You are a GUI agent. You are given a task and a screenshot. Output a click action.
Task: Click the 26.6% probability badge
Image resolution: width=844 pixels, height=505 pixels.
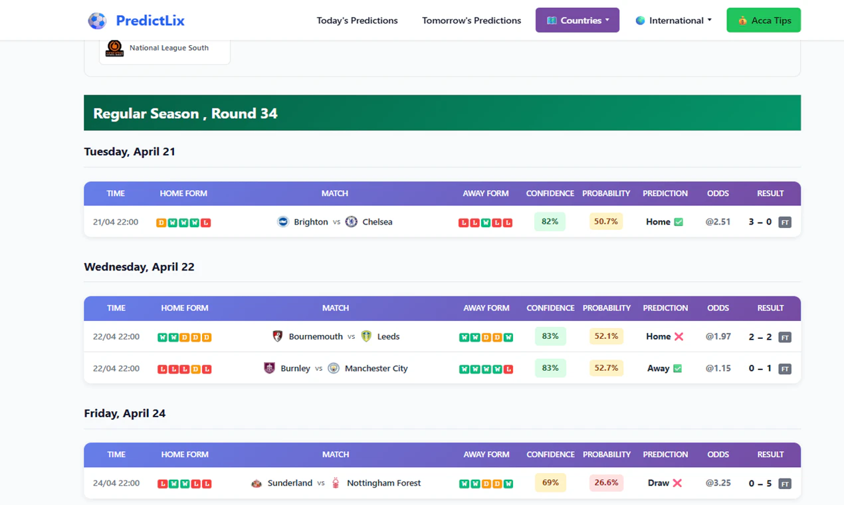tap(606, 482)
